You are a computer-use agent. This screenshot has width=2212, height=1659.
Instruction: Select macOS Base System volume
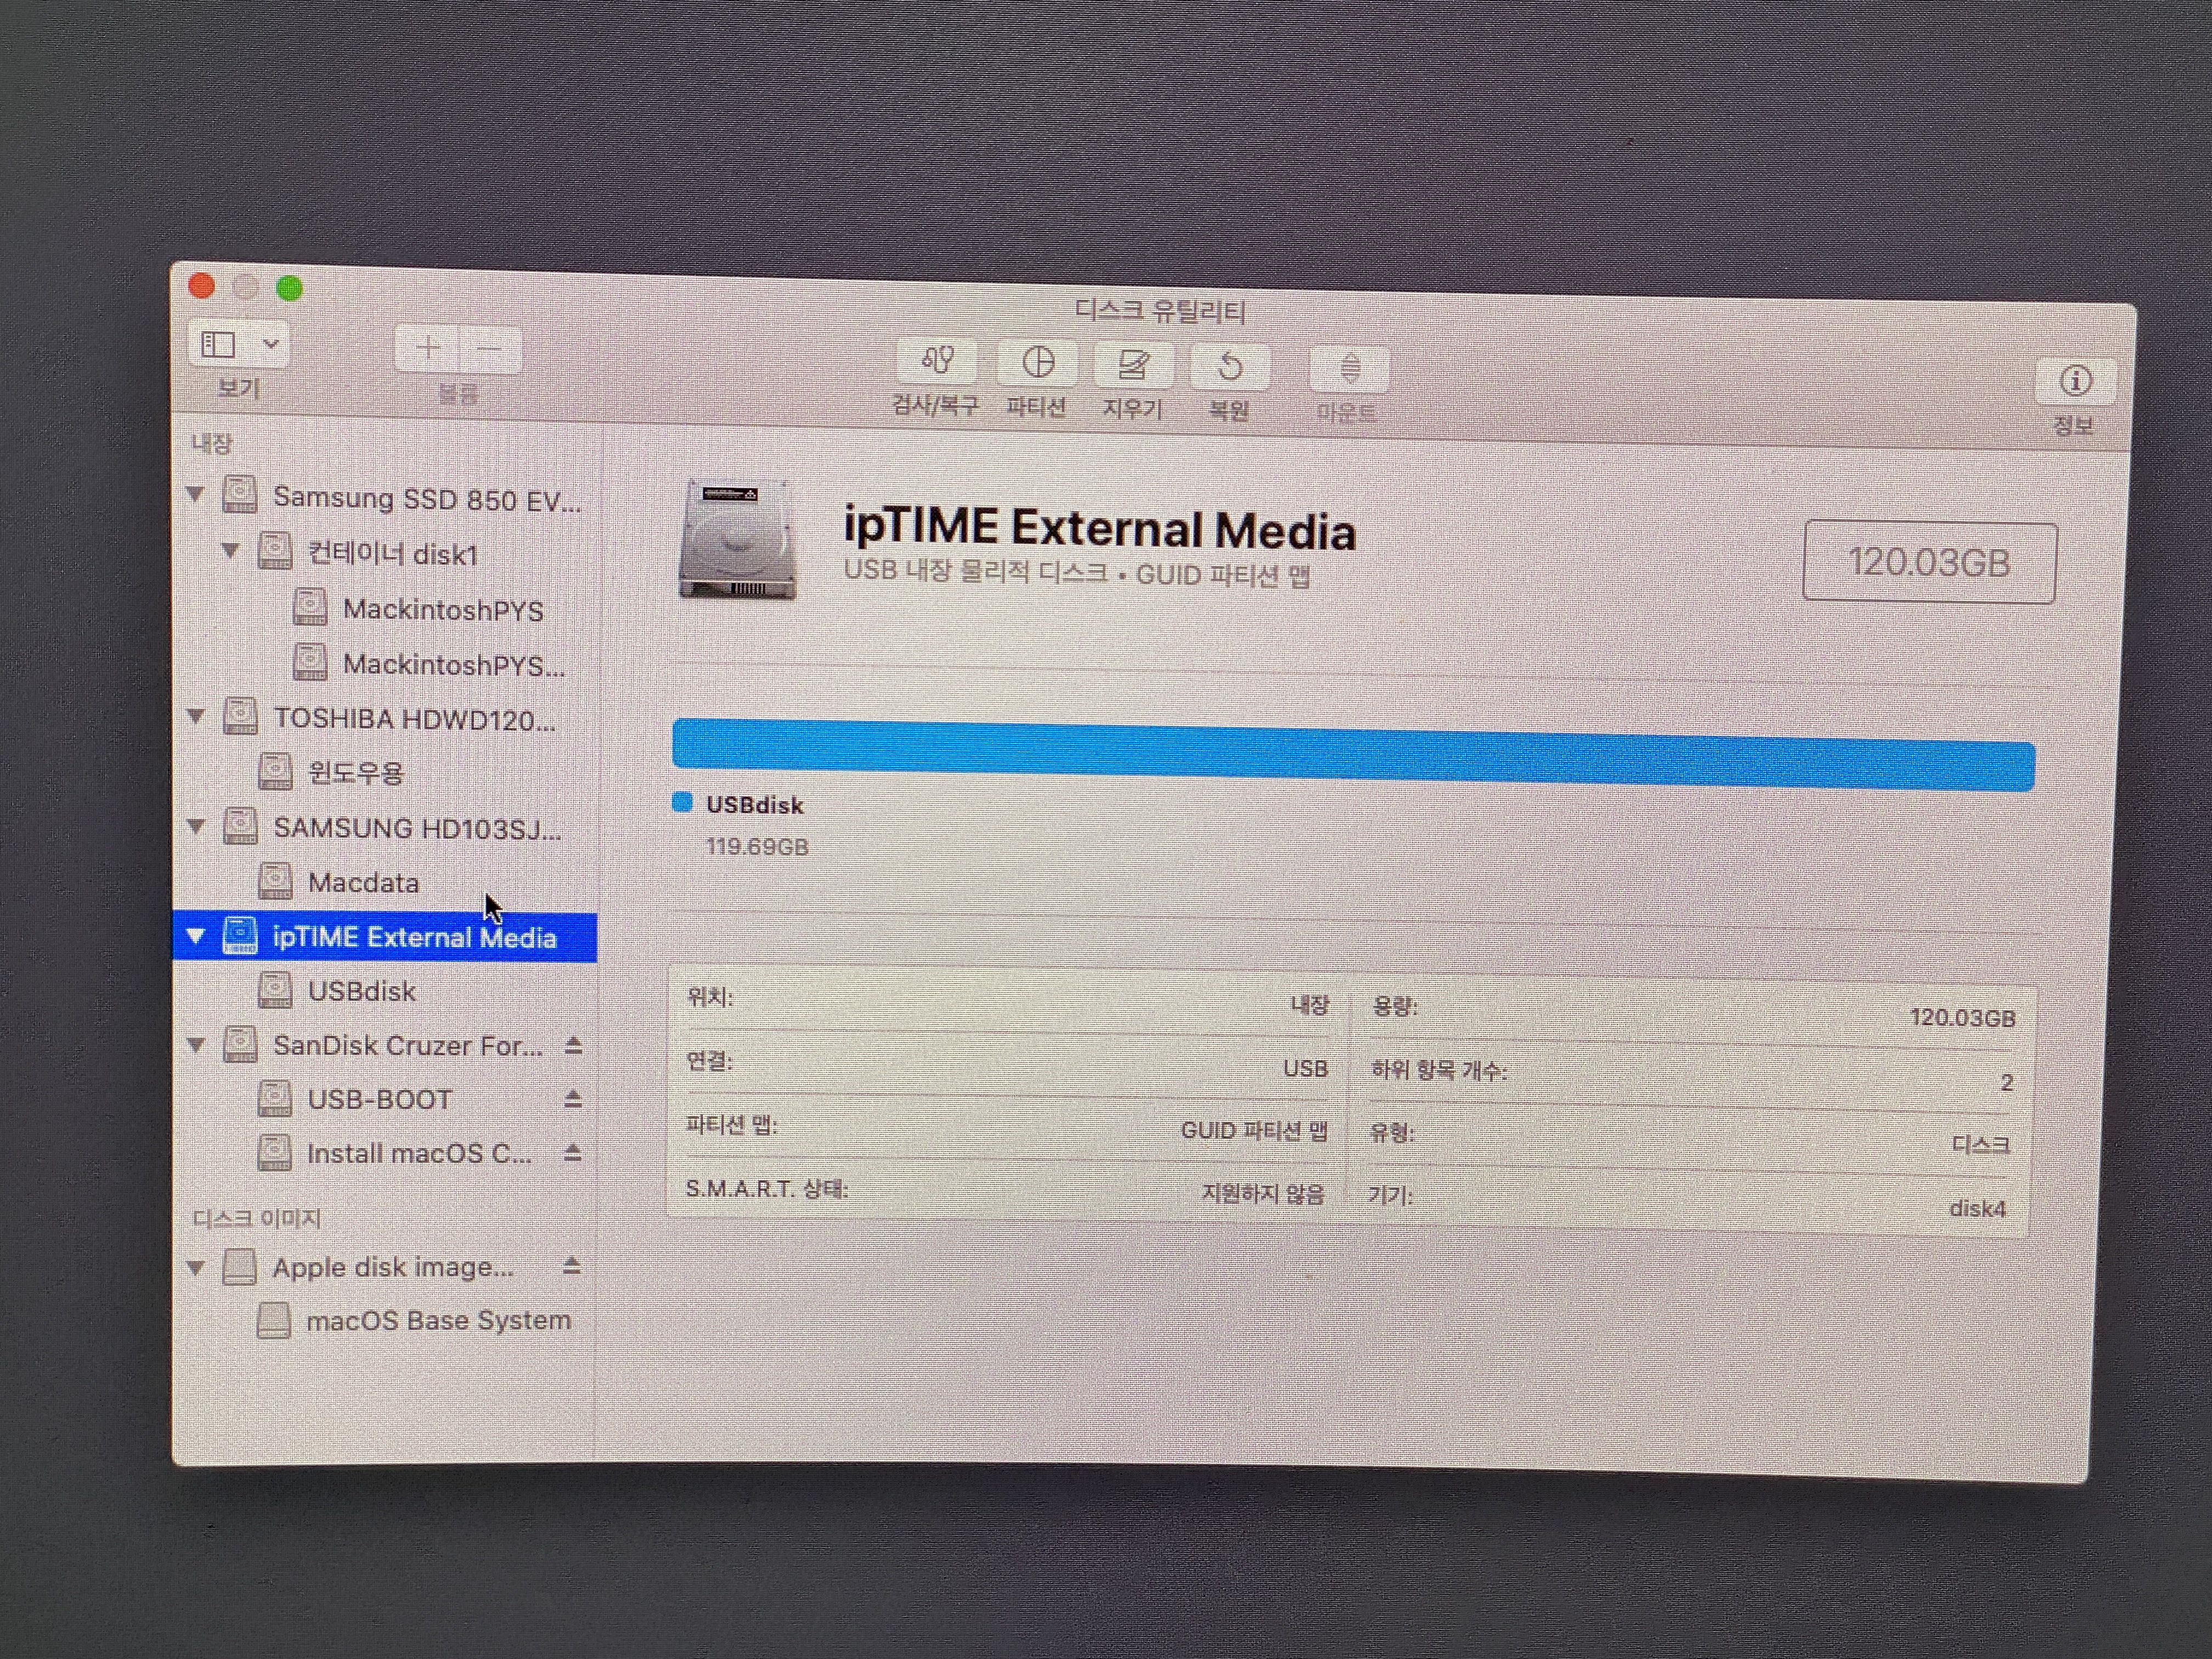438,1320
